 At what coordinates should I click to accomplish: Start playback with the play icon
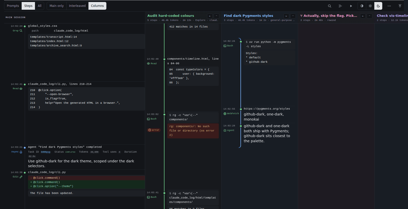[351, 6]
